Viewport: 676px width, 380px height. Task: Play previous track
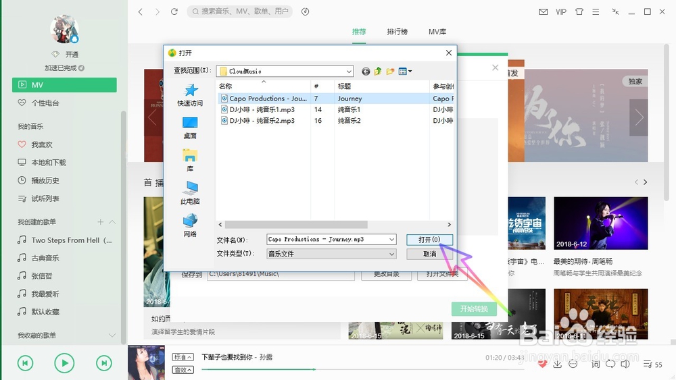click(x=25, y=363)
